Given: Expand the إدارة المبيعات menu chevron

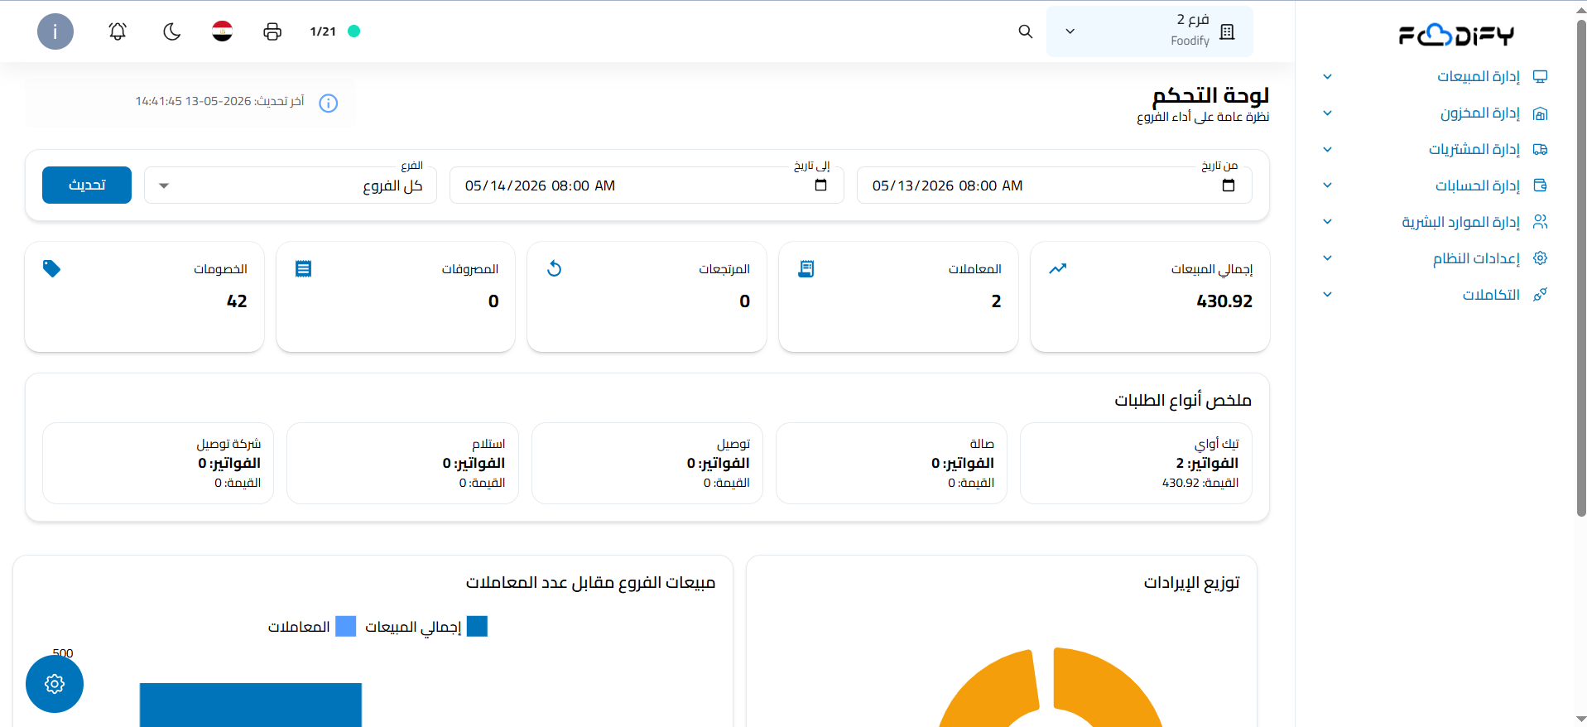Looking at the screenshot, I should click(1327, 77).
